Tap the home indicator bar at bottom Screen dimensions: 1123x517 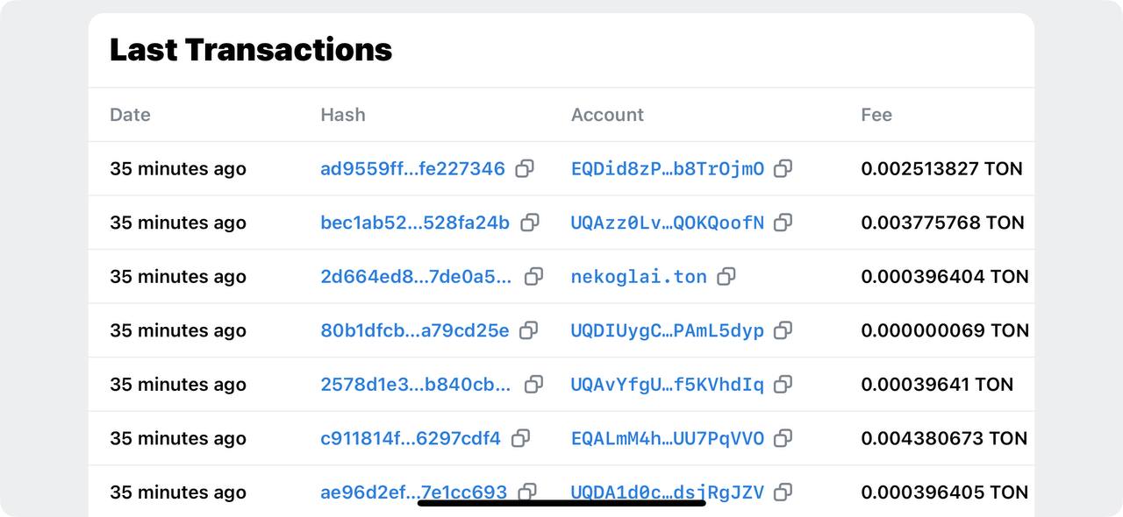(561, 503)
